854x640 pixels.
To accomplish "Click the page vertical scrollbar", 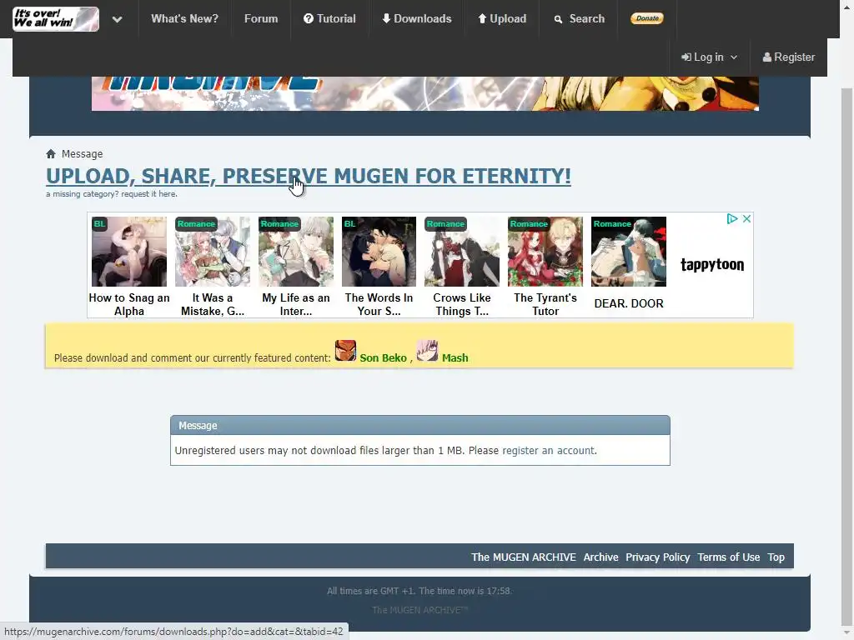I will pyautogui.click(x=846, y=357).
